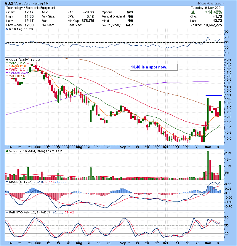Click the blue 14.40 resistance line
Image resolution: width=237 pixels, height=246 pixels.
tap(214, 95)
